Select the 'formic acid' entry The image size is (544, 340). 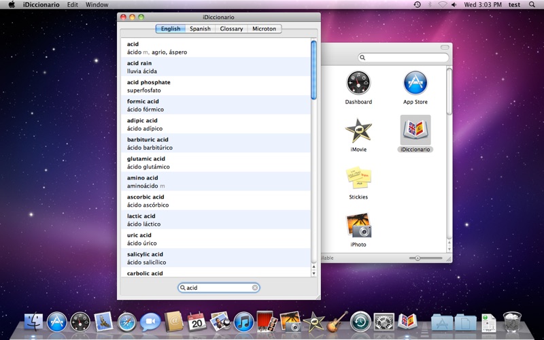(216, 105)
